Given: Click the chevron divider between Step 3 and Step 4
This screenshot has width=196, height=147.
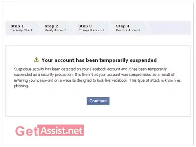Looking at the screenshot, I should tap(110, 28).
